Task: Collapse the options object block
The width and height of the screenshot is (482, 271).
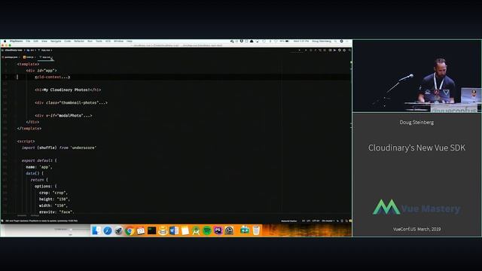Action: [x=15, y=187]
